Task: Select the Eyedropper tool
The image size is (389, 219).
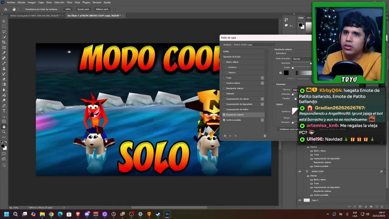Action: click(x=4, y=53)
